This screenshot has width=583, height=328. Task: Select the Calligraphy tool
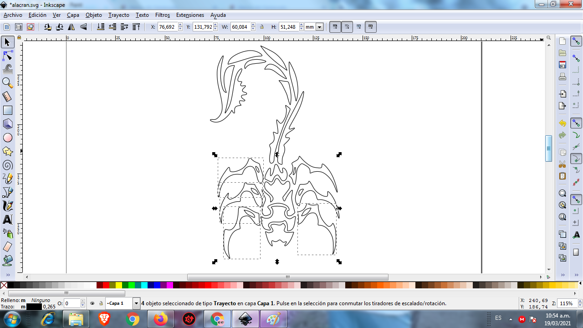click(x=7, y=206)
